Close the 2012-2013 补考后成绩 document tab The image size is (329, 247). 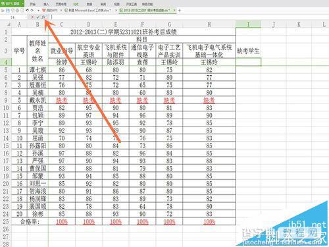(174, 11)
